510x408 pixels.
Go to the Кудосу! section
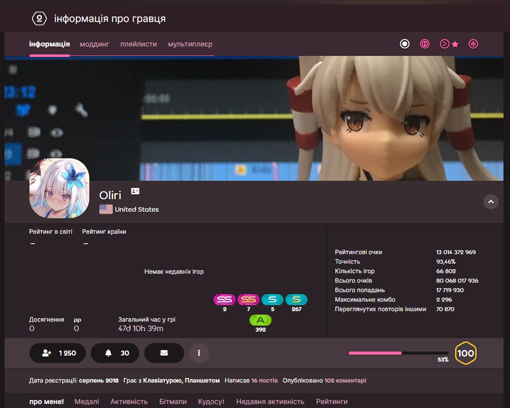211,402
